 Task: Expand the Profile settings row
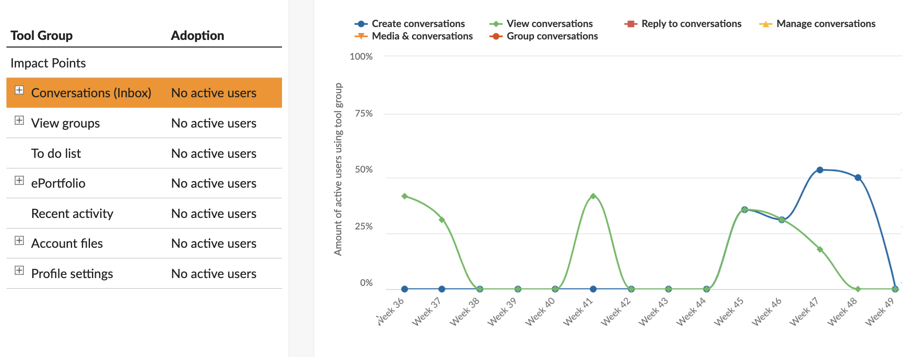19,271
